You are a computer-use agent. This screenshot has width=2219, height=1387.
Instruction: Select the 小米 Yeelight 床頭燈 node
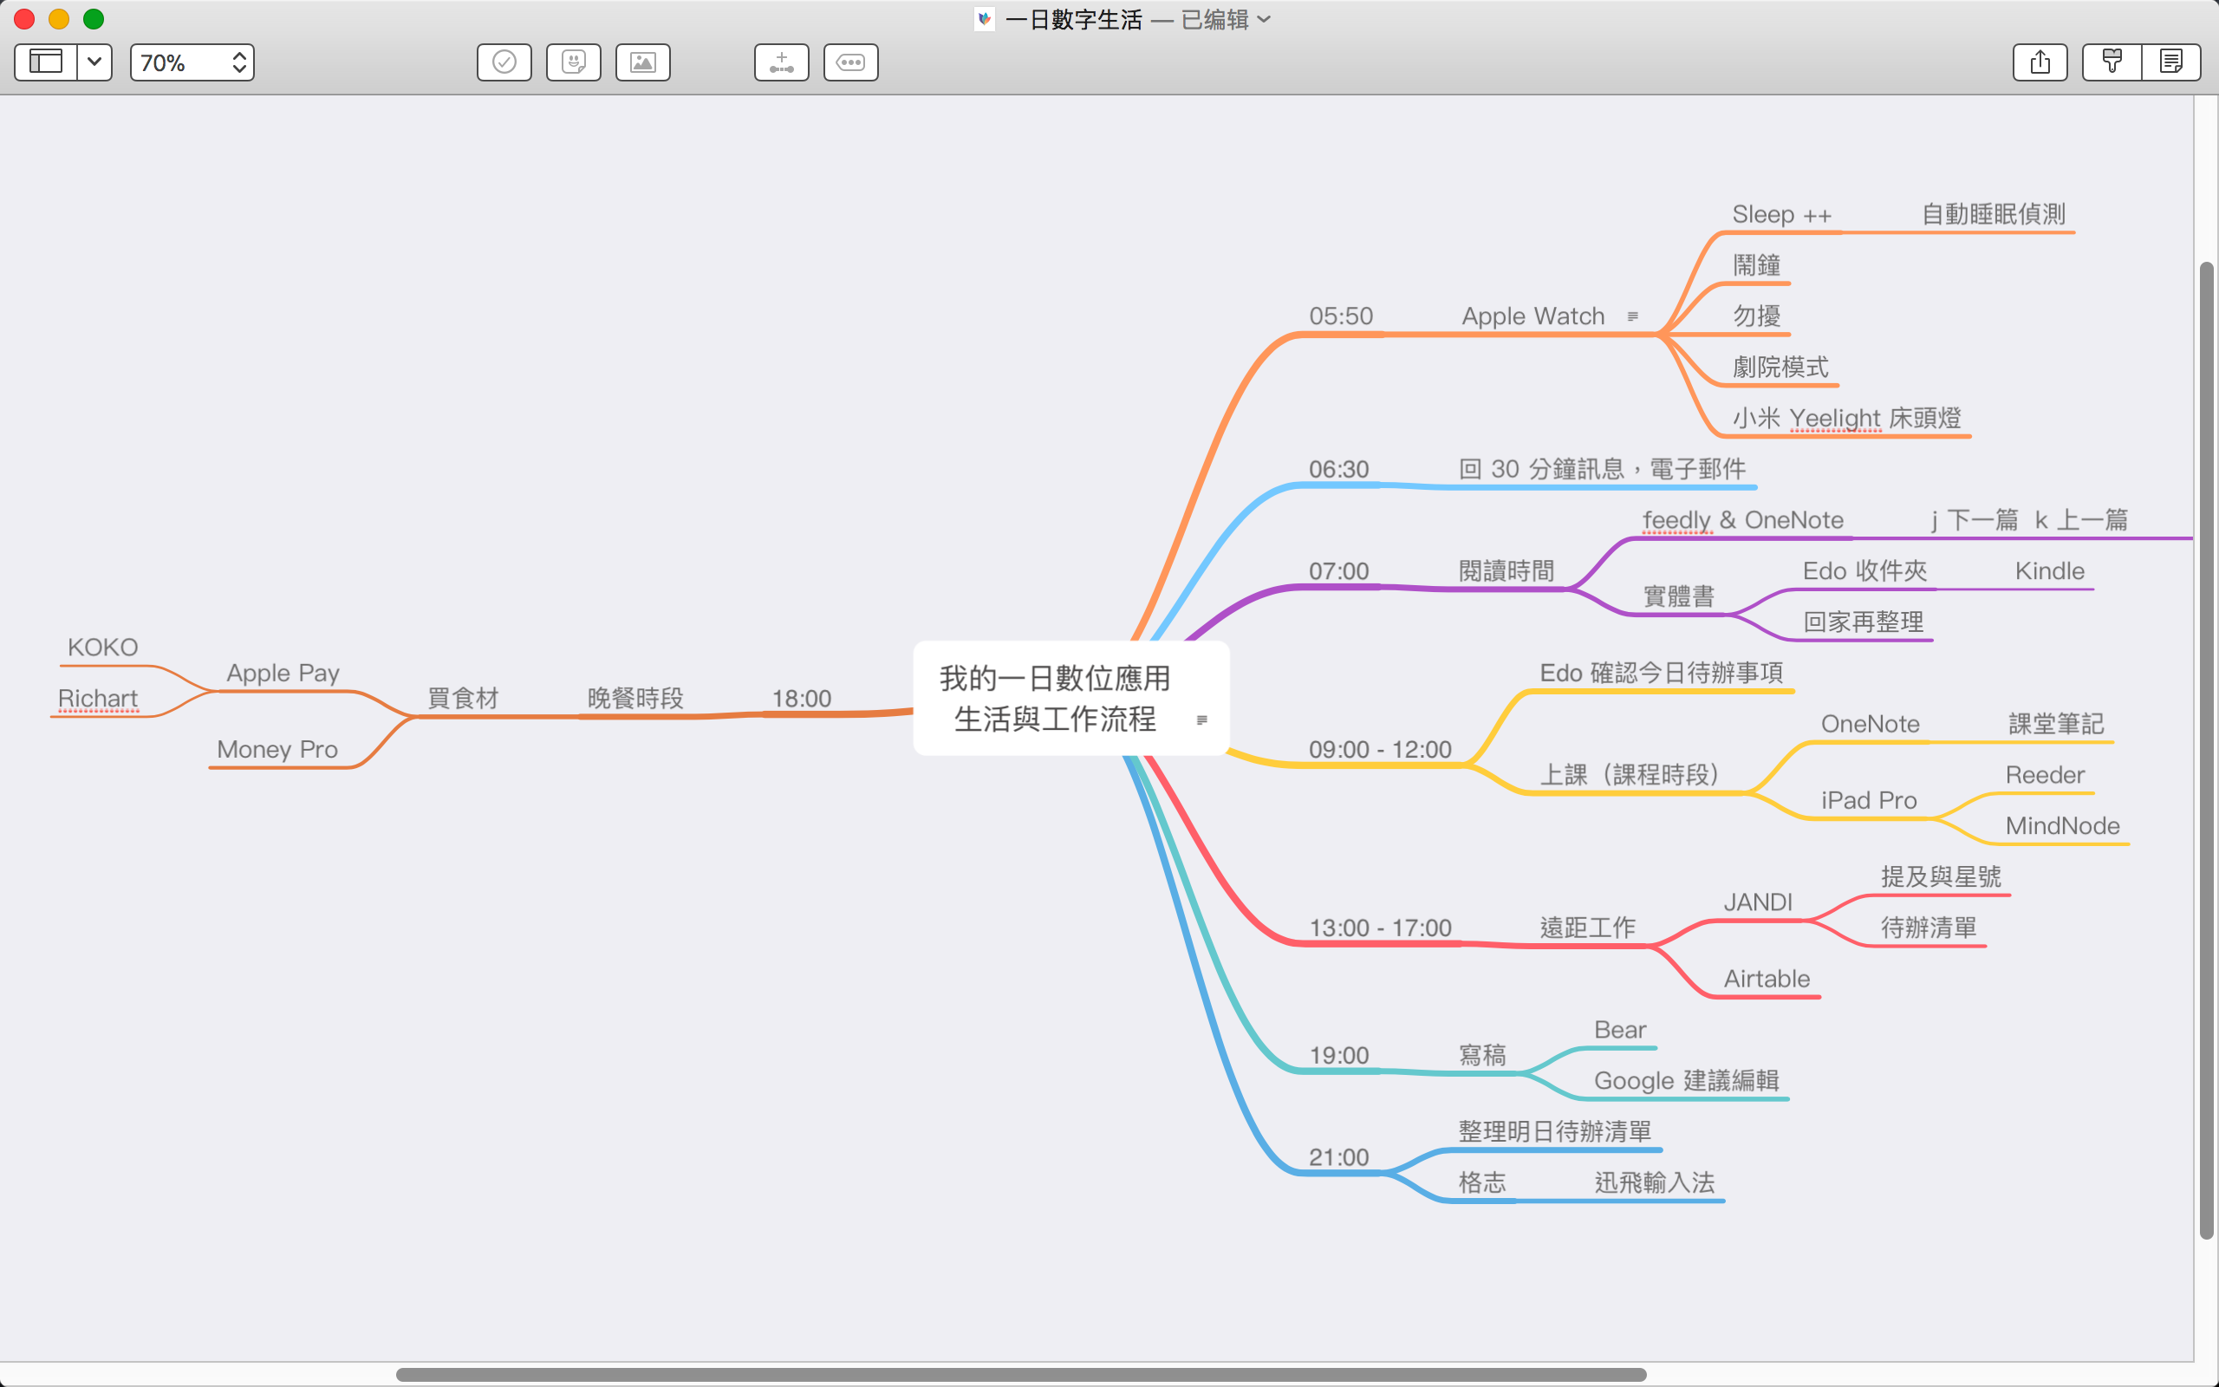(x=1847, y=419)
